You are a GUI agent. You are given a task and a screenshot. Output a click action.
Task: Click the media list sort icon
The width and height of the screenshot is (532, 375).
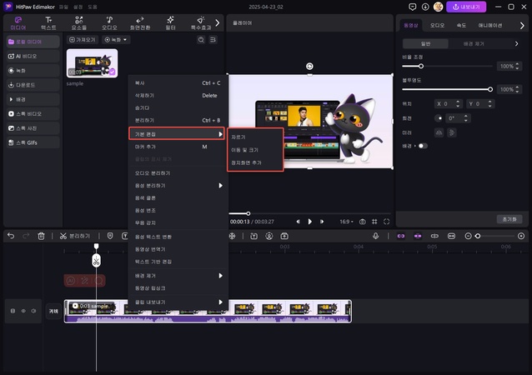pyautogui.click(x=213, y=40)
